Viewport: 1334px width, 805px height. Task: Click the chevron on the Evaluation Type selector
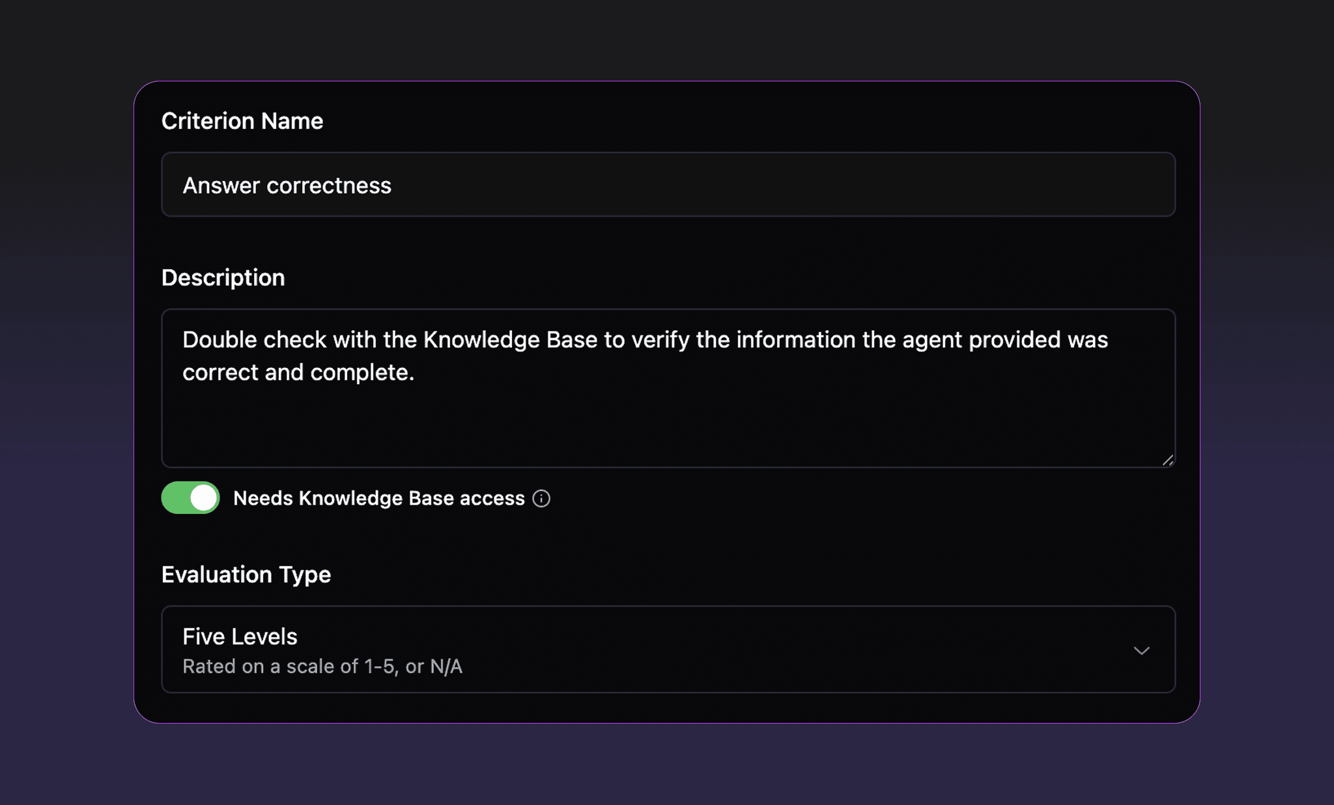coord(1141,650)
